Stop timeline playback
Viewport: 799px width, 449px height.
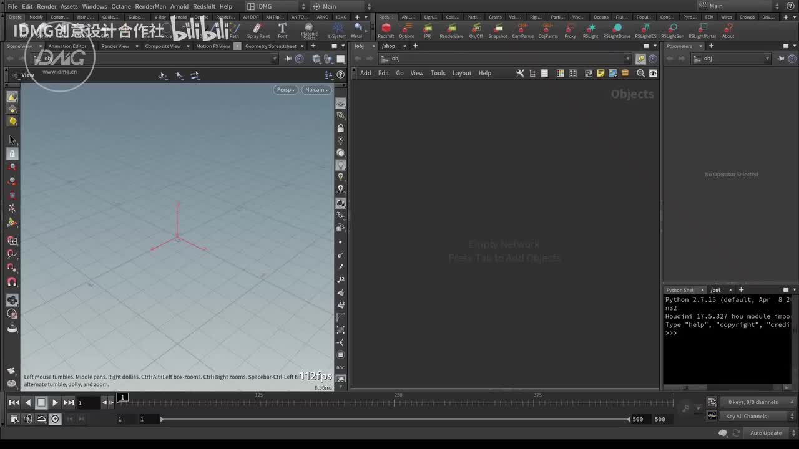(41, 403)
